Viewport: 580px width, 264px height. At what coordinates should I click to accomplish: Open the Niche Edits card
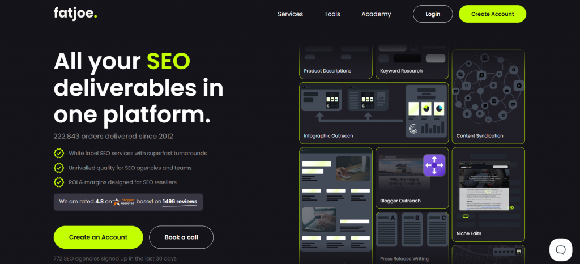pyautogui.click(x=488, y=194)
